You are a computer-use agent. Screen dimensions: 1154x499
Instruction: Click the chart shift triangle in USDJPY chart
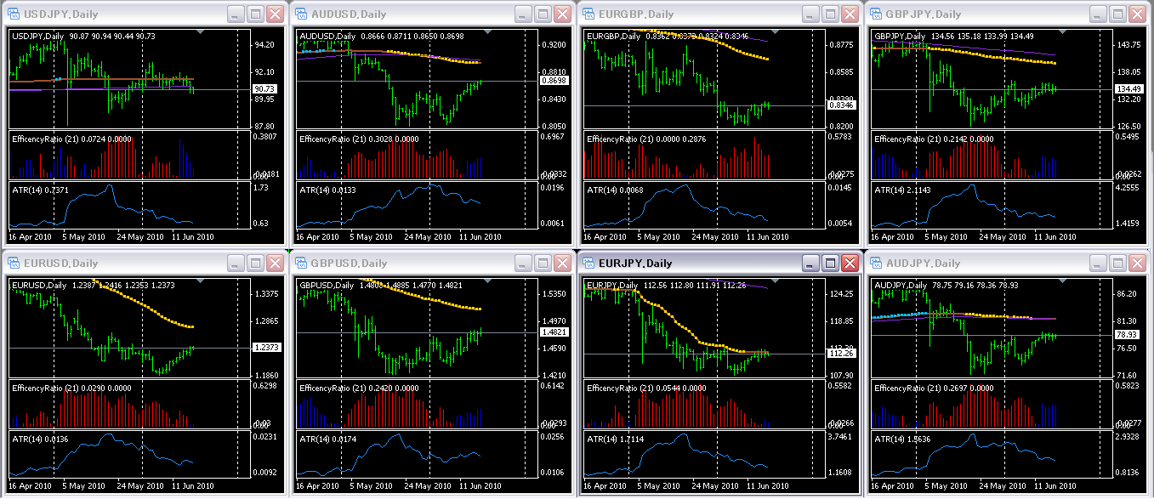(200, 31)
